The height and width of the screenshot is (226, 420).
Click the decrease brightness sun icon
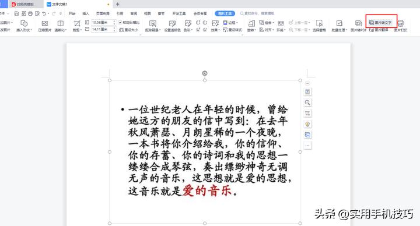pyautogui.click(x=205, y=30)
